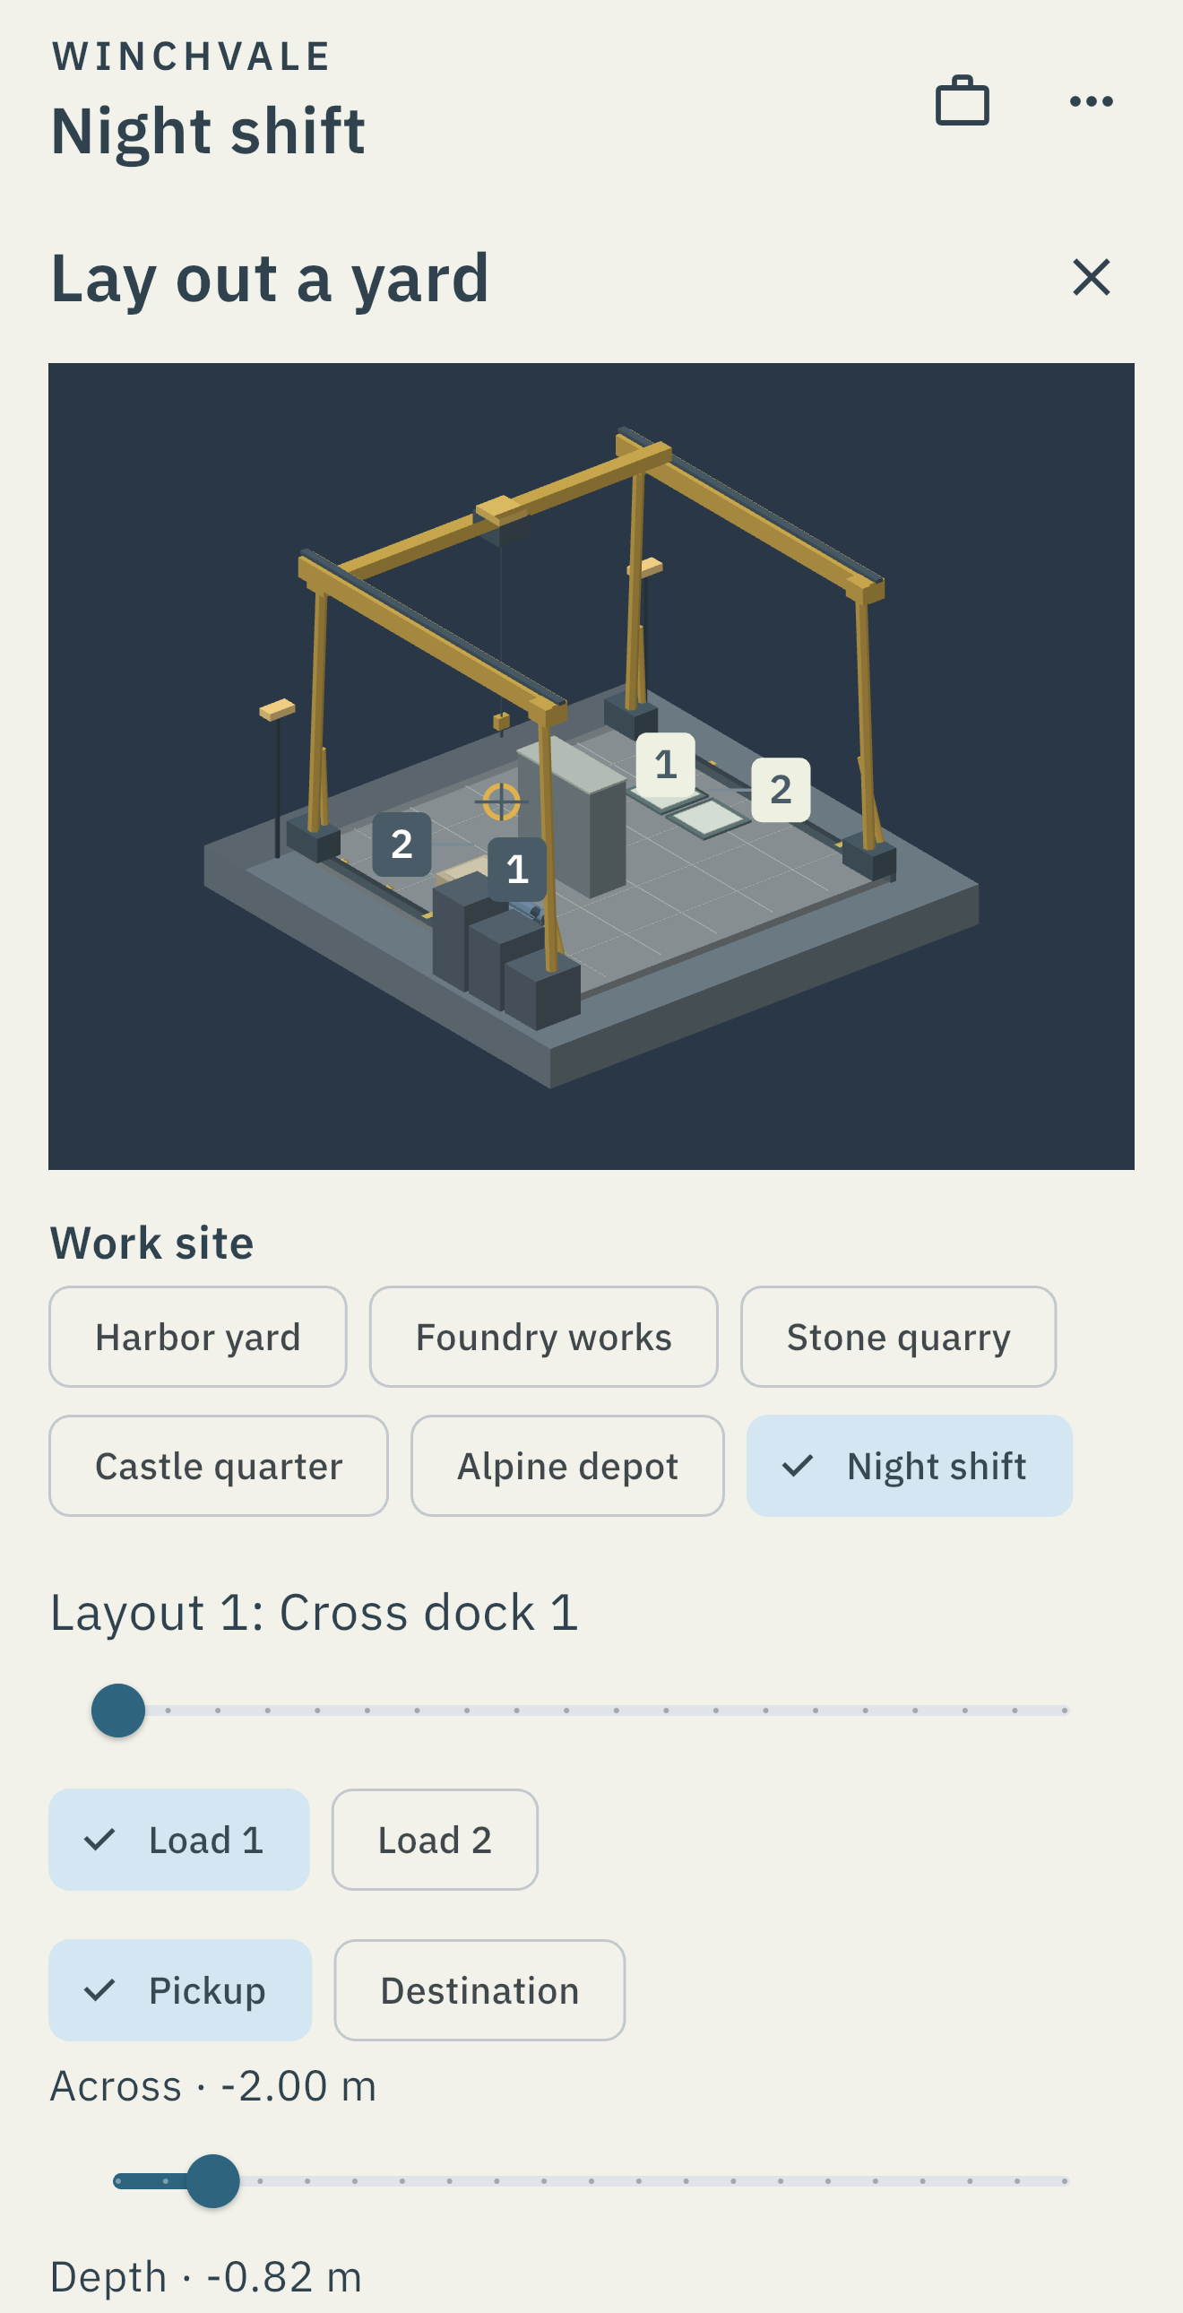Open the briefcase icon in header
The image size is (1183, 2313).
(x=963, y=100)
